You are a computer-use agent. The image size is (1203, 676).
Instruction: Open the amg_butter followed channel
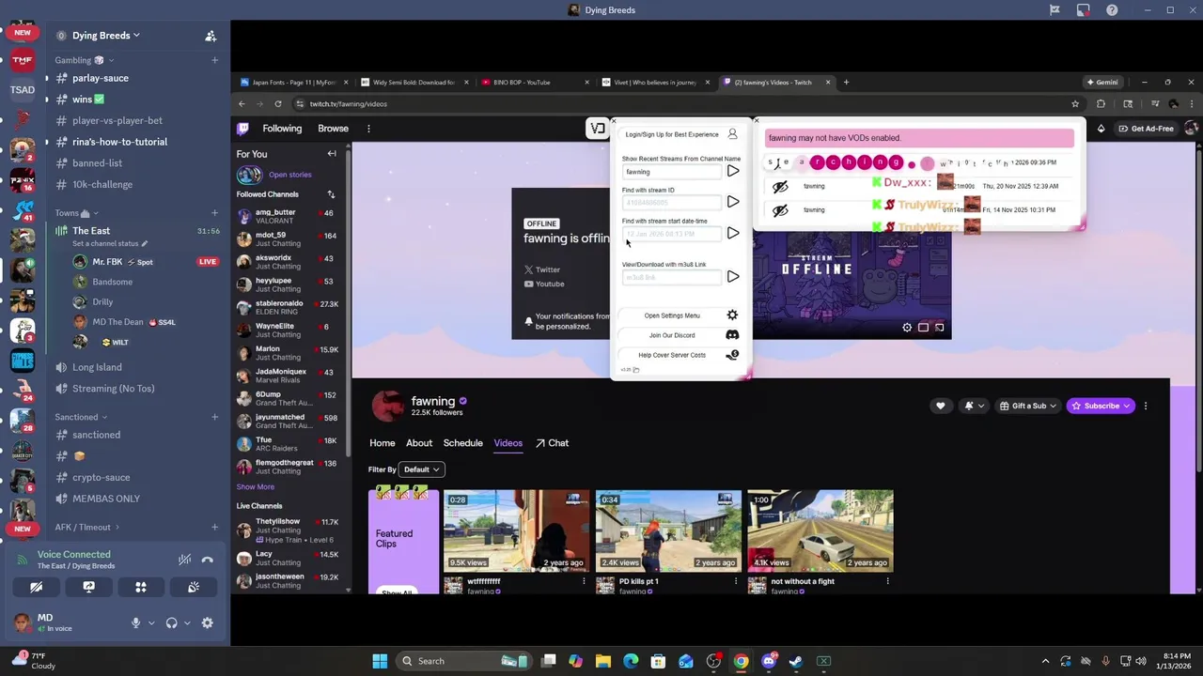(x=289, y=216)
